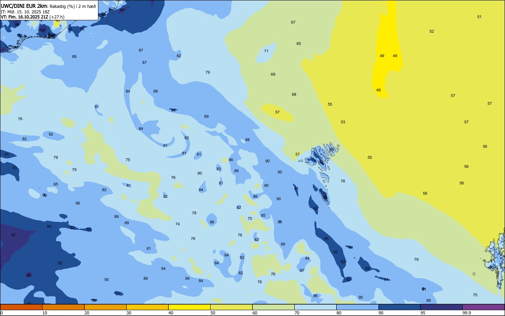Click the 40–50 bright yellow legend swatch
The image size is (505, 316).
(x=189, y=307)
